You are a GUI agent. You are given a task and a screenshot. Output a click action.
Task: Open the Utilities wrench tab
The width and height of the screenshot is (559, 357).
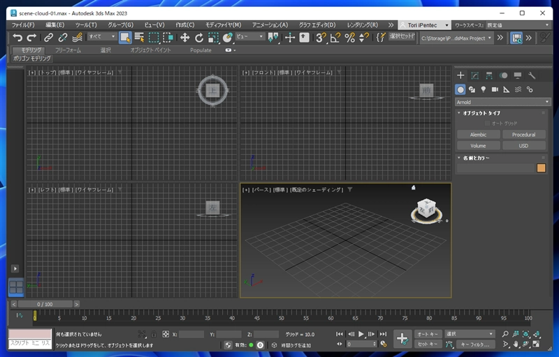(x=532, y=75)
